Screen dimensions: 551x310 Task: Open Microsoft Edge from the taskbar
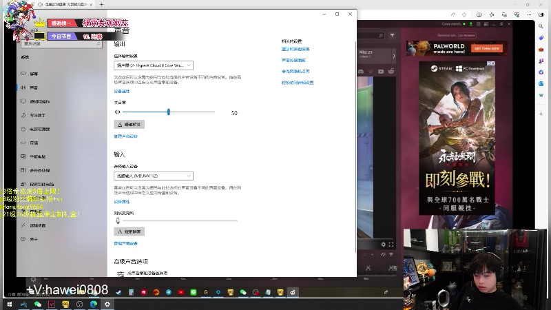[94, 304]
